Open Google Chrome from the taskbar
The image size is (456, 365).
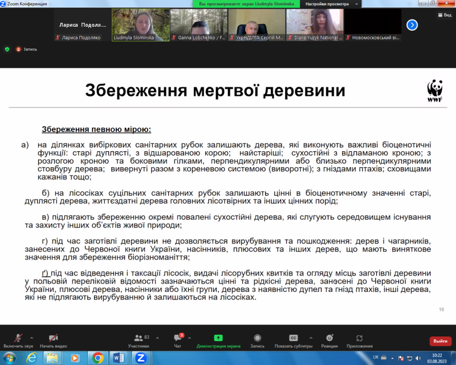[97, 358]
